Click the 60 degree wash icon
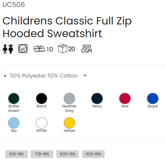The image size is (166, 162). [23, 49]
